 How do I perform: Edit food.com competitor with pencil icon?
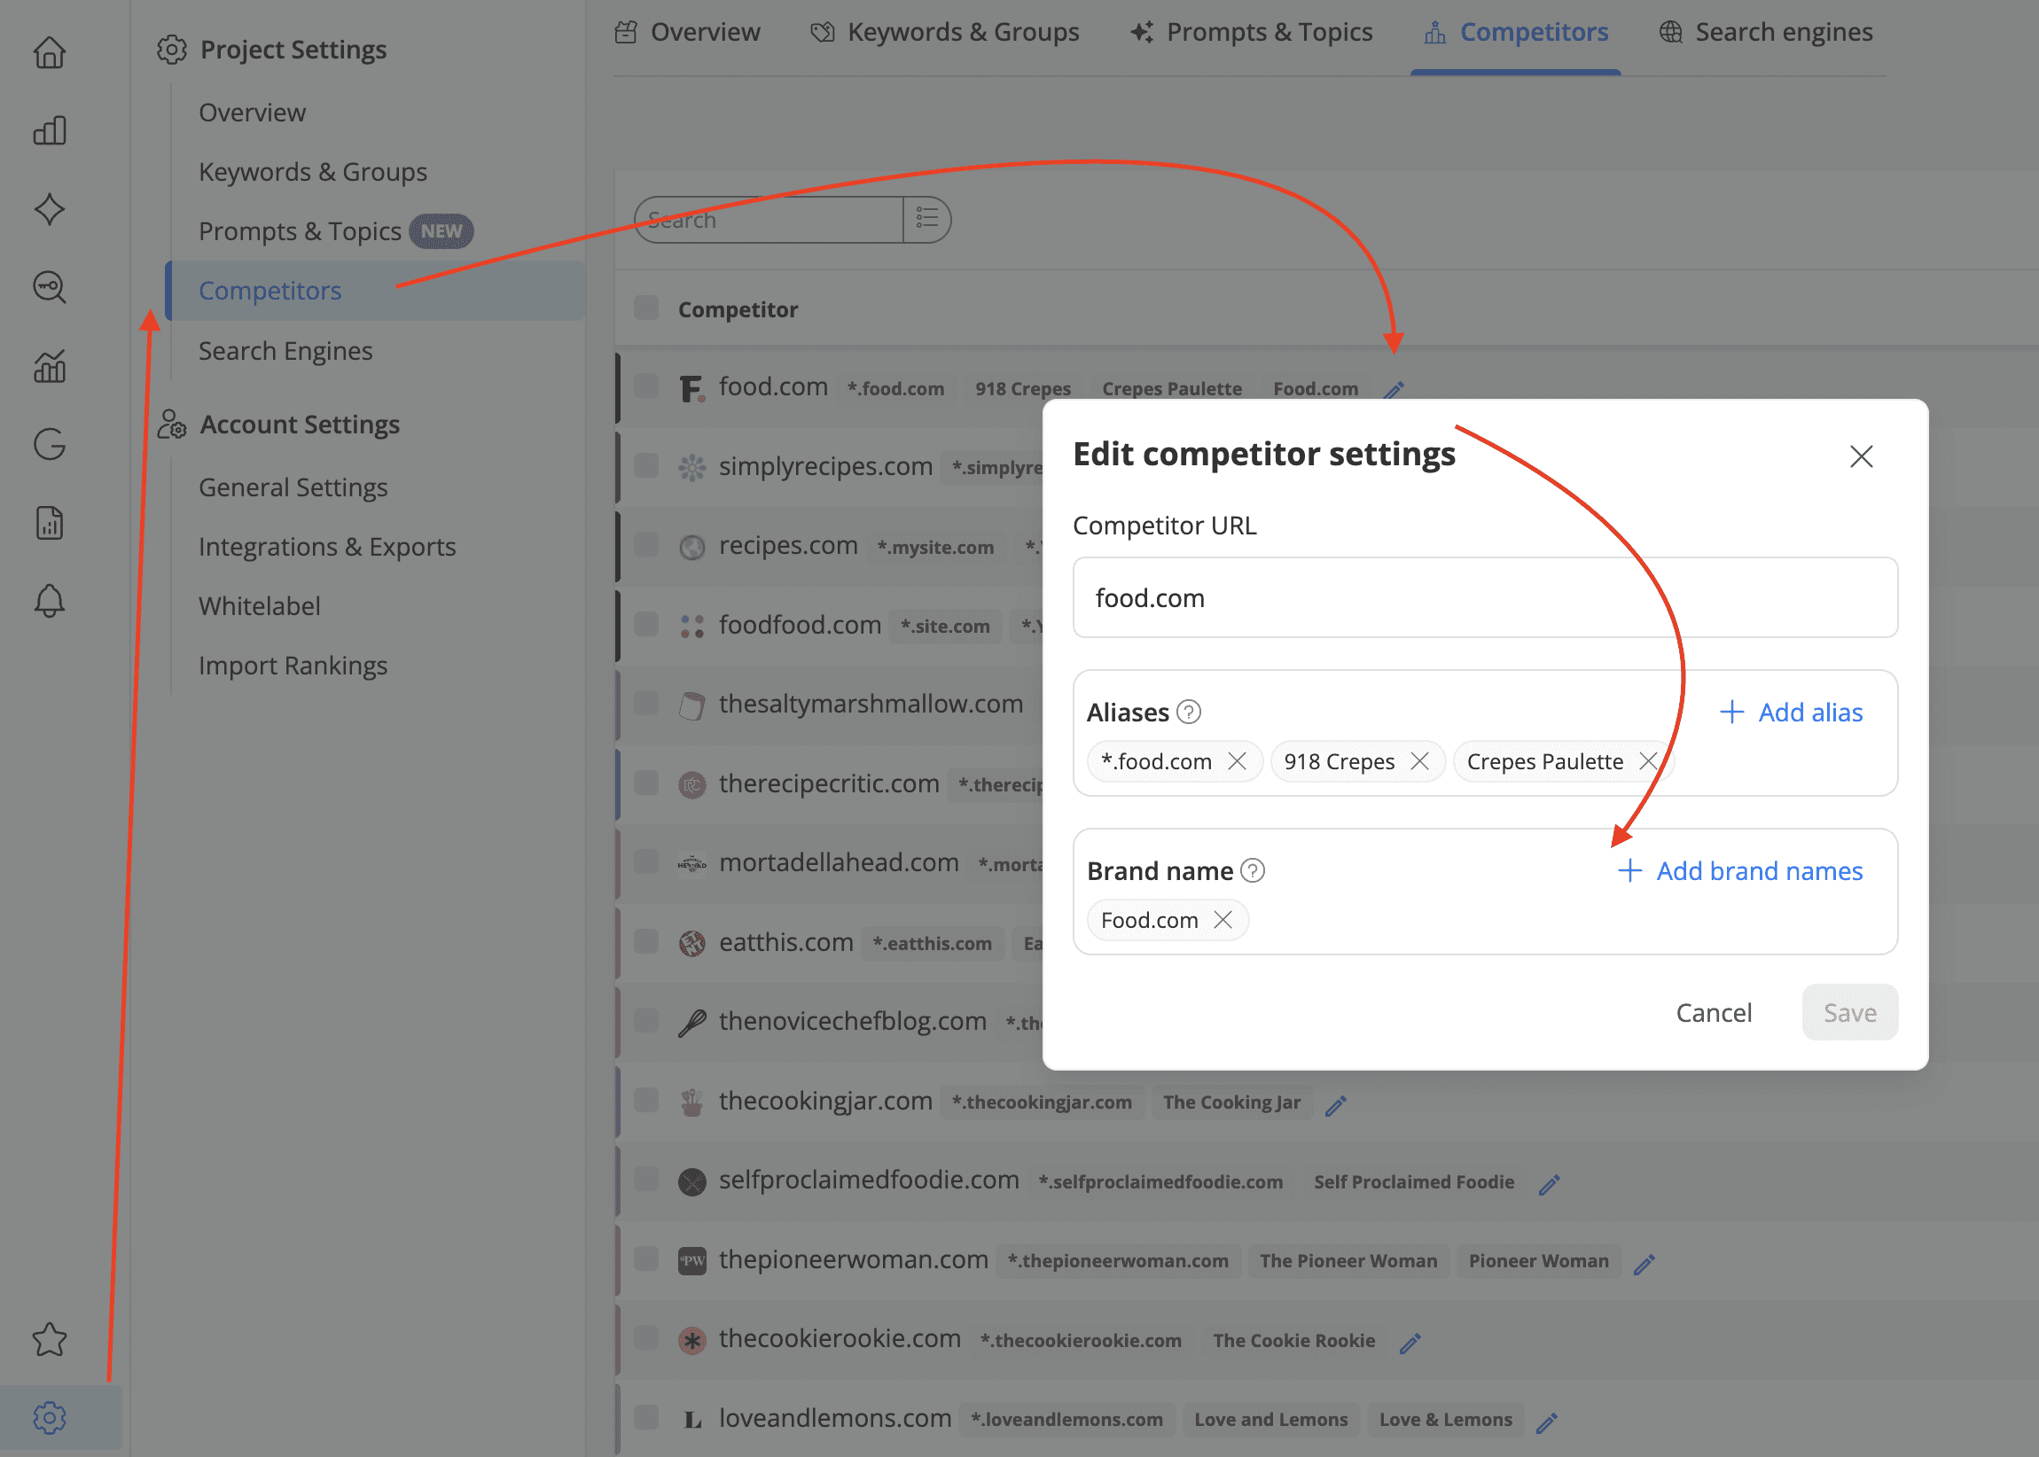click(1393, 389)
